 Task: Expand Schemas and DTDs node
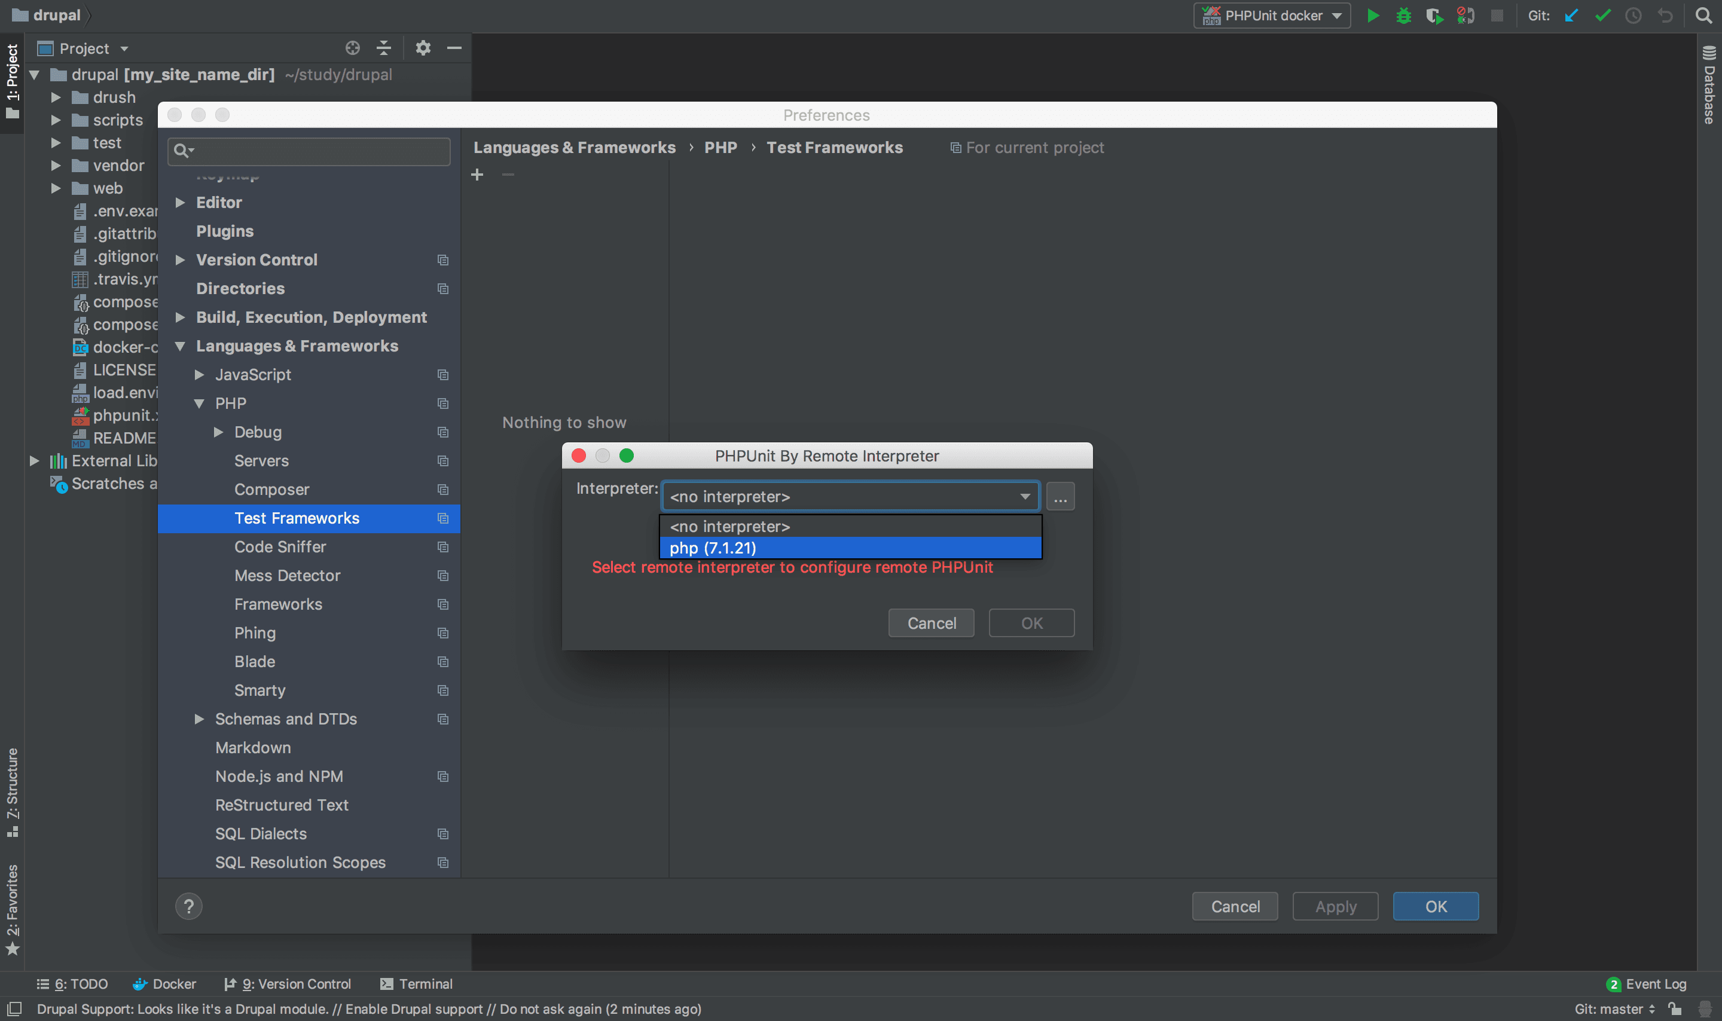point(200,719)
